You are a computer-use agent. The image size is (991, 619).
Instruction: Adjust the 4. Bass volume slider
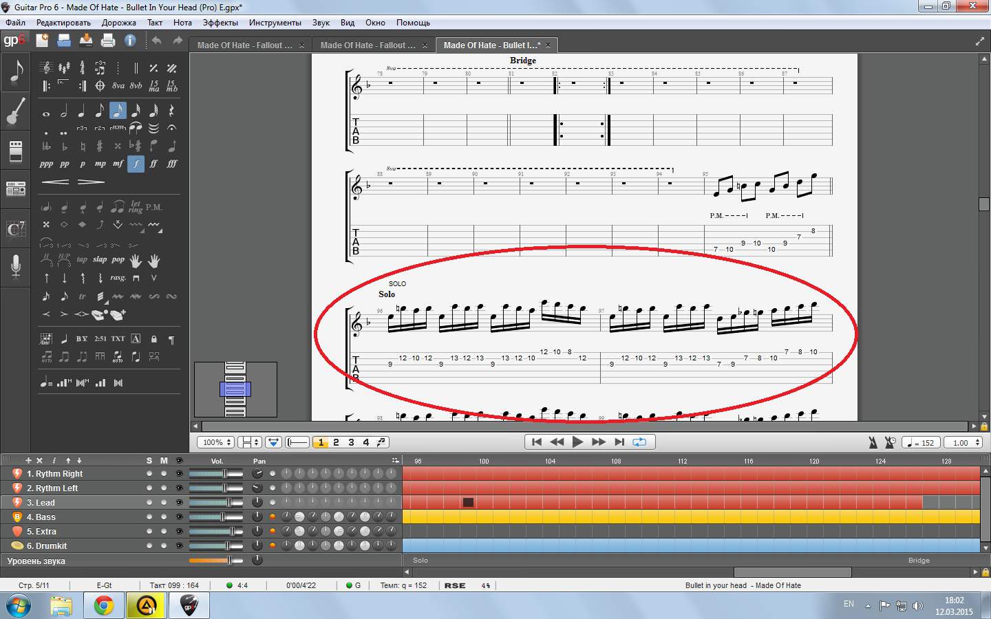216,517
